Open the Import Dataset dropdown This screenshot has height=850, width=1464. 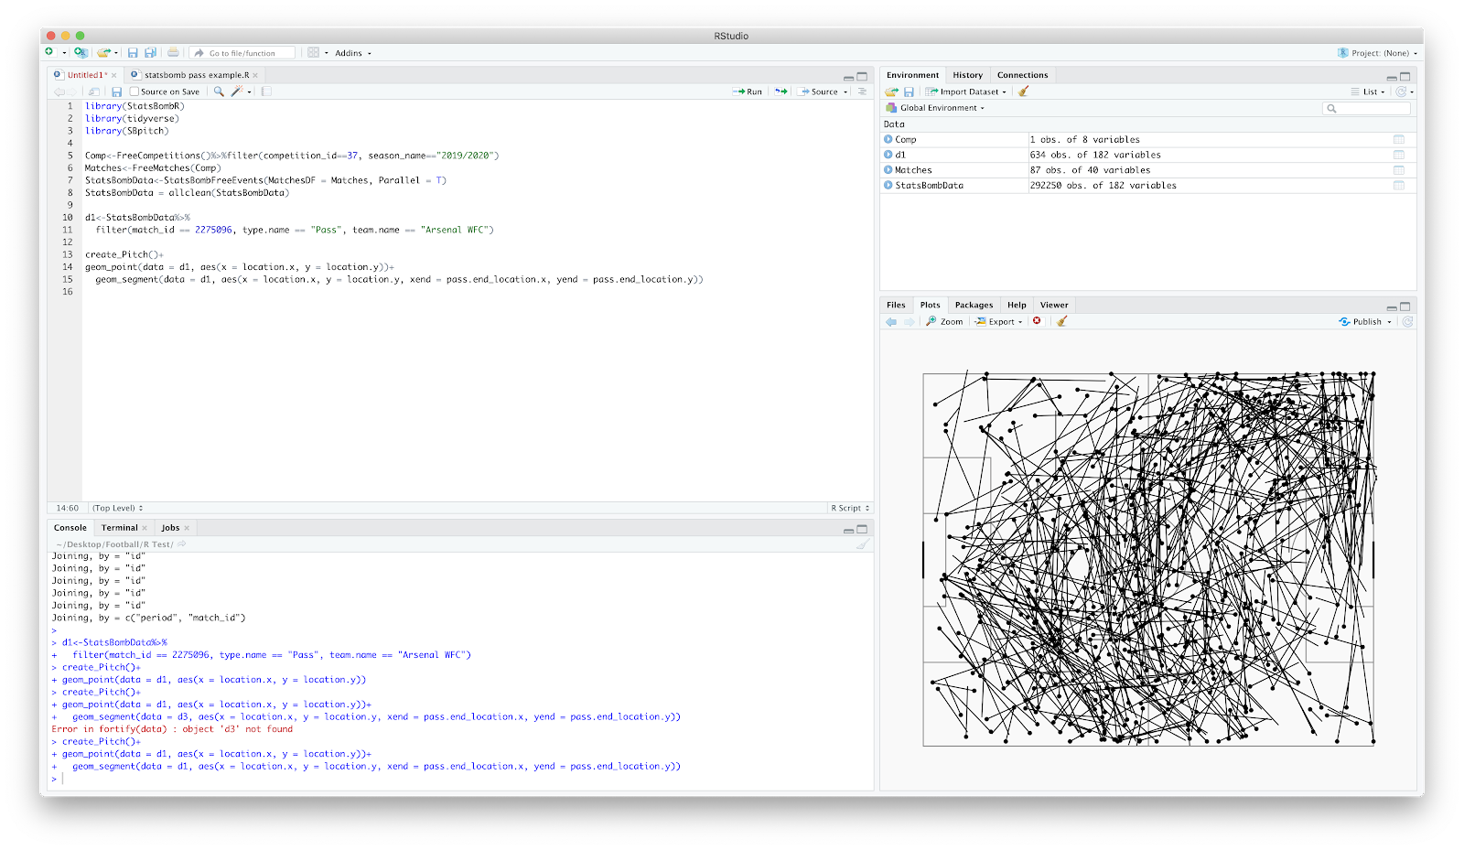coord(965,91)
